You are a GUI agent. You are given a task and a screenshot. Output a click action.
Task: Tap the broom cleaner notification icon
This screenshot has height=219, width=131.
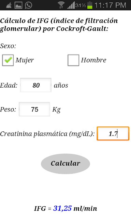(x=9, y=5)
